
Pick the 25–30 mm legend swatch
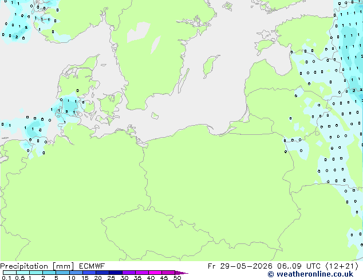[x=115, y=273]
